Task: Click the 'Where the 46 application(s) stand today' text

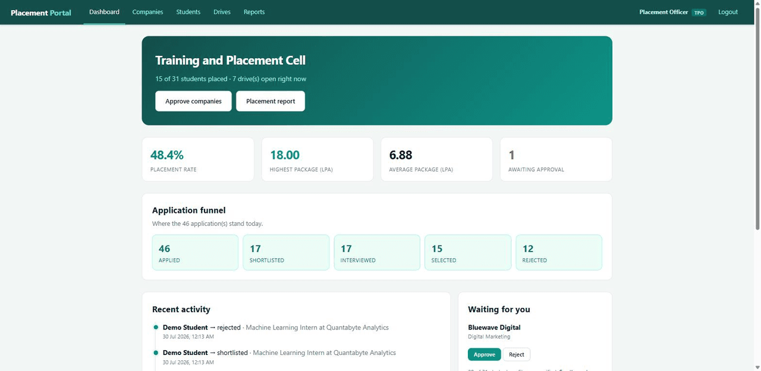Action: coord(207,224)
